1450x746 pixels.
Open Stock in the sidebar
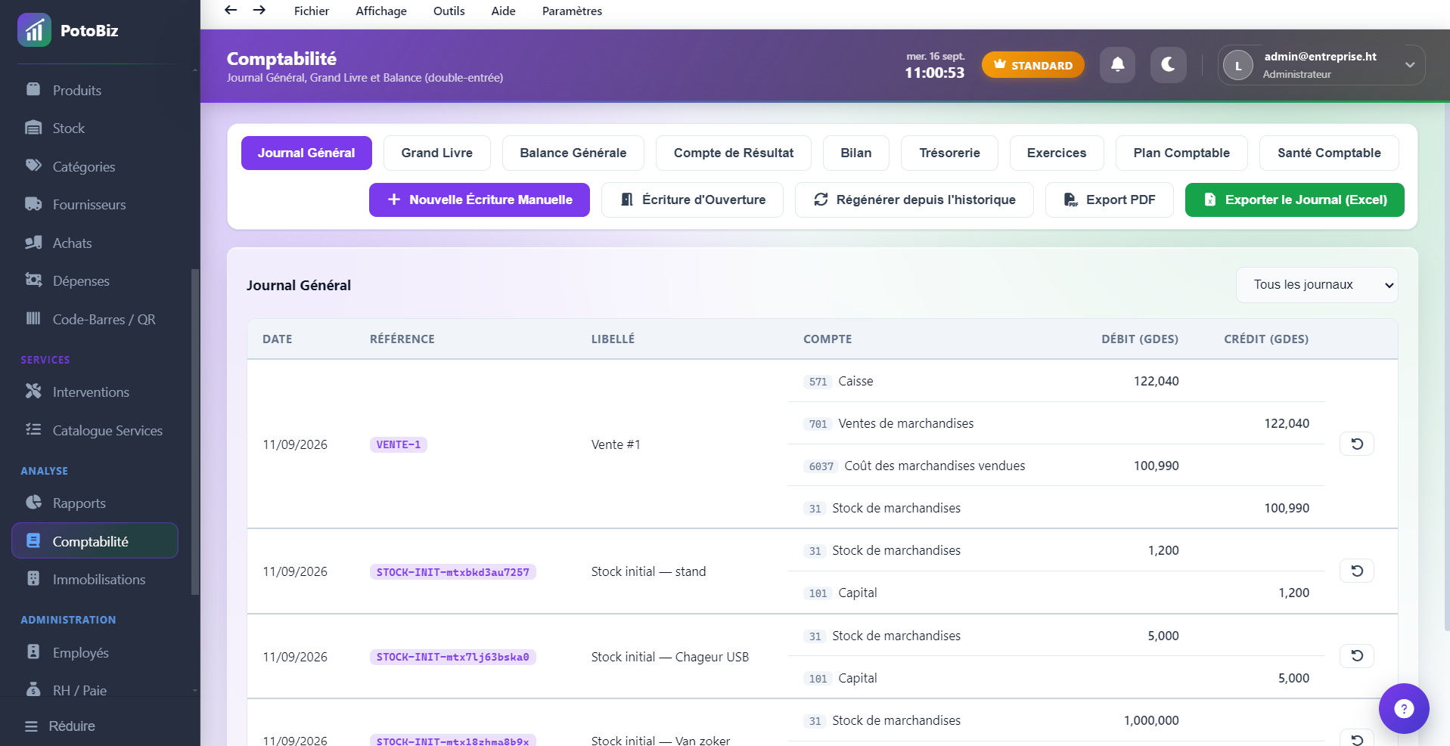(95, 128)
